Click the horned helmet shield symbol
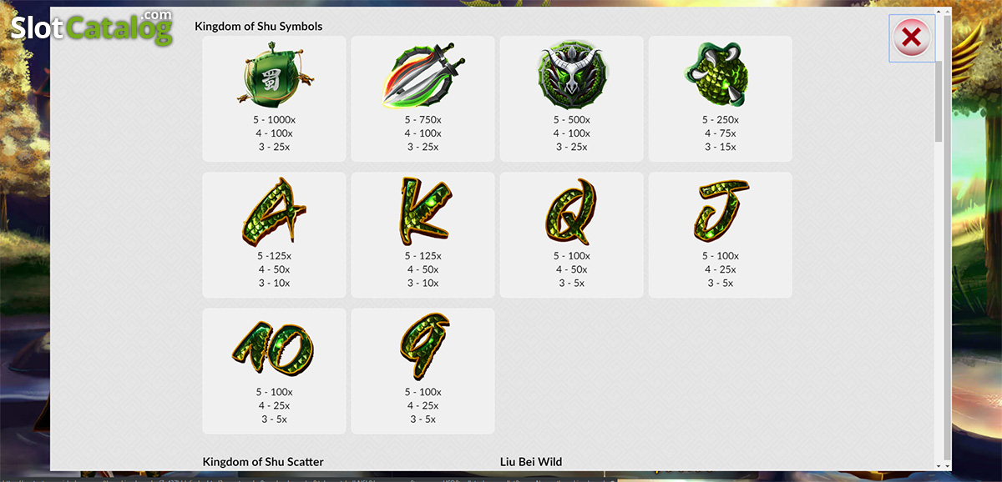The width and height of the screenshot is (1002, 482). click(571, 75)
